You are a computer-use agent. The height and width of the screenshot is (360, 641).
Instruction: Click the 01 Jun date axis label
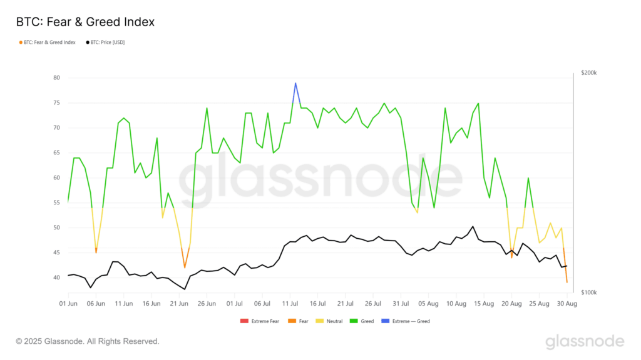68,303
